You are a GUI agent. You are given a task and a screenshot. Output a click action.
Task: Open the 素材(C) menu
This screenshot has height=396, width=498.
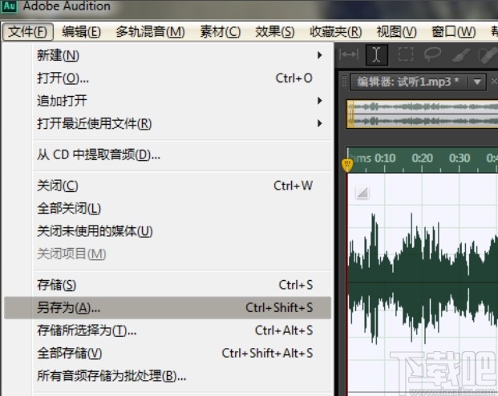click(x=220, y=32)
